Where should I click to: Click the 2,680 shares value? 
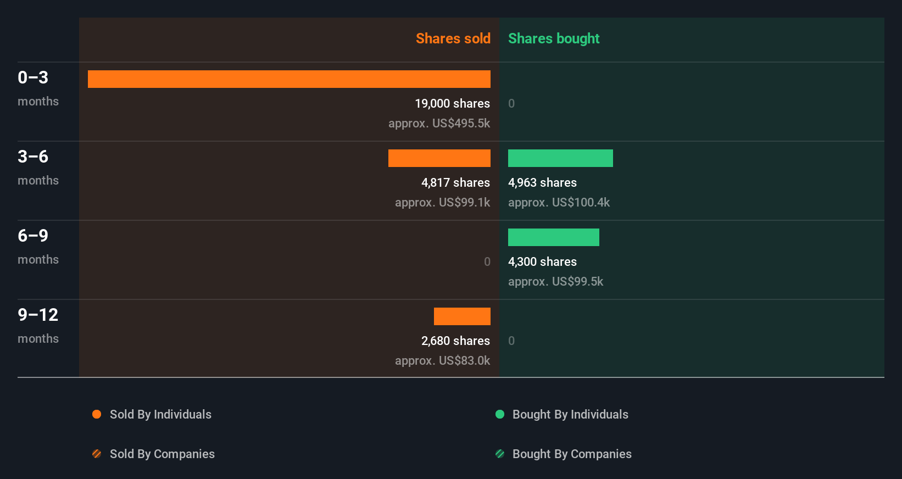click(x=455, y=341)
